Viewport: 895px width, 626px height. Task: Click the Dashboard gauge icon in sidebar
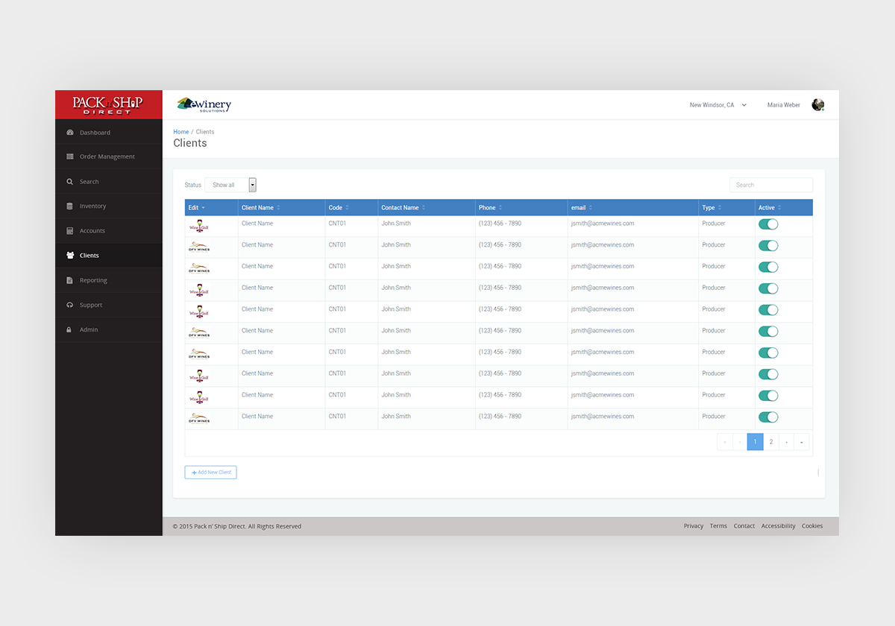point(70,133)
